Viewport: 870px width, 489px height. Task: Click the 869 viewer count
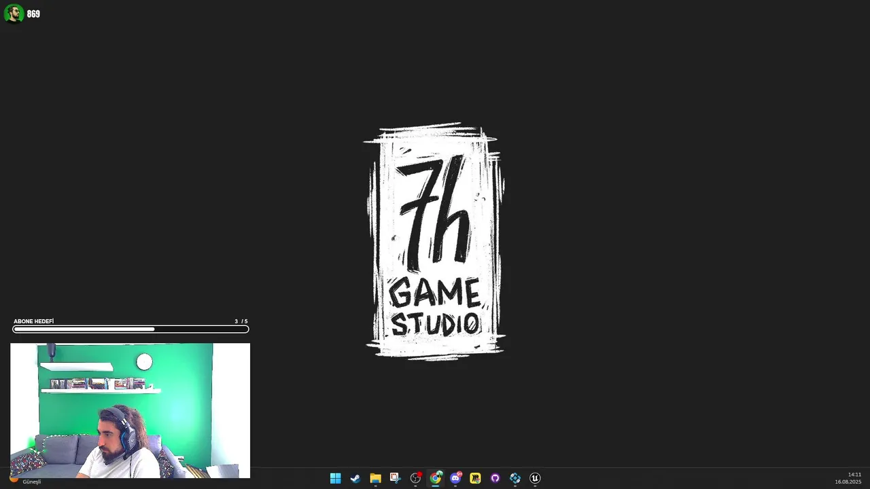click(x=33, y=14)
